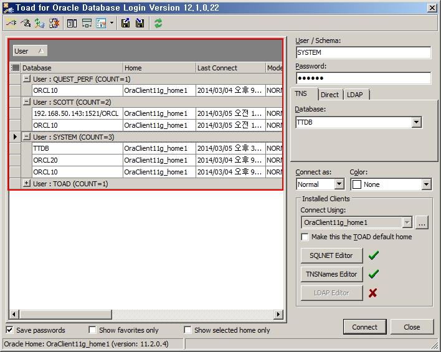Click the import connections disk icon
Image resolution: width=441 pixels, height=352 pixels.
(x=140, y=23)
